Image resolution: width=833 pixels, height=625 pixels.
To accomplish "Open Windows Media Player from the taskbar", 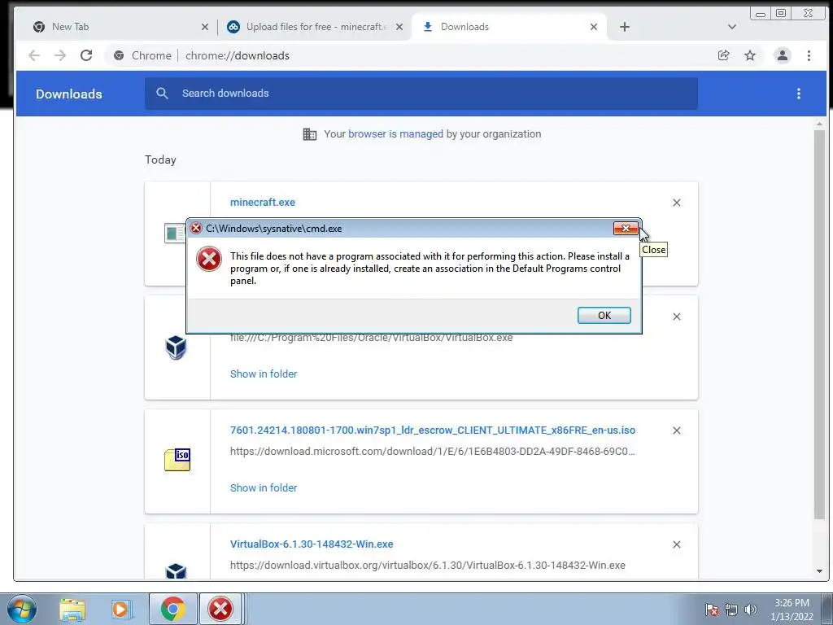I will (122, 609).
